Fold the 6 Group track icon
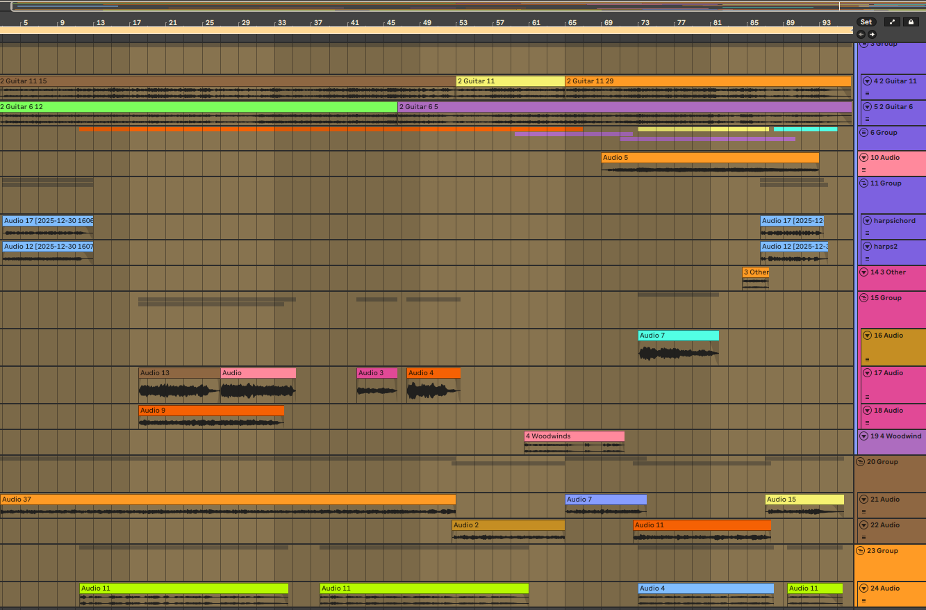Viewport: 926px width, 610px height. [864, 133]
